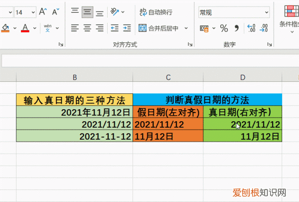Open the font color dropdown arrow
This screenshot has height=202, width=299.
point(35,28)
